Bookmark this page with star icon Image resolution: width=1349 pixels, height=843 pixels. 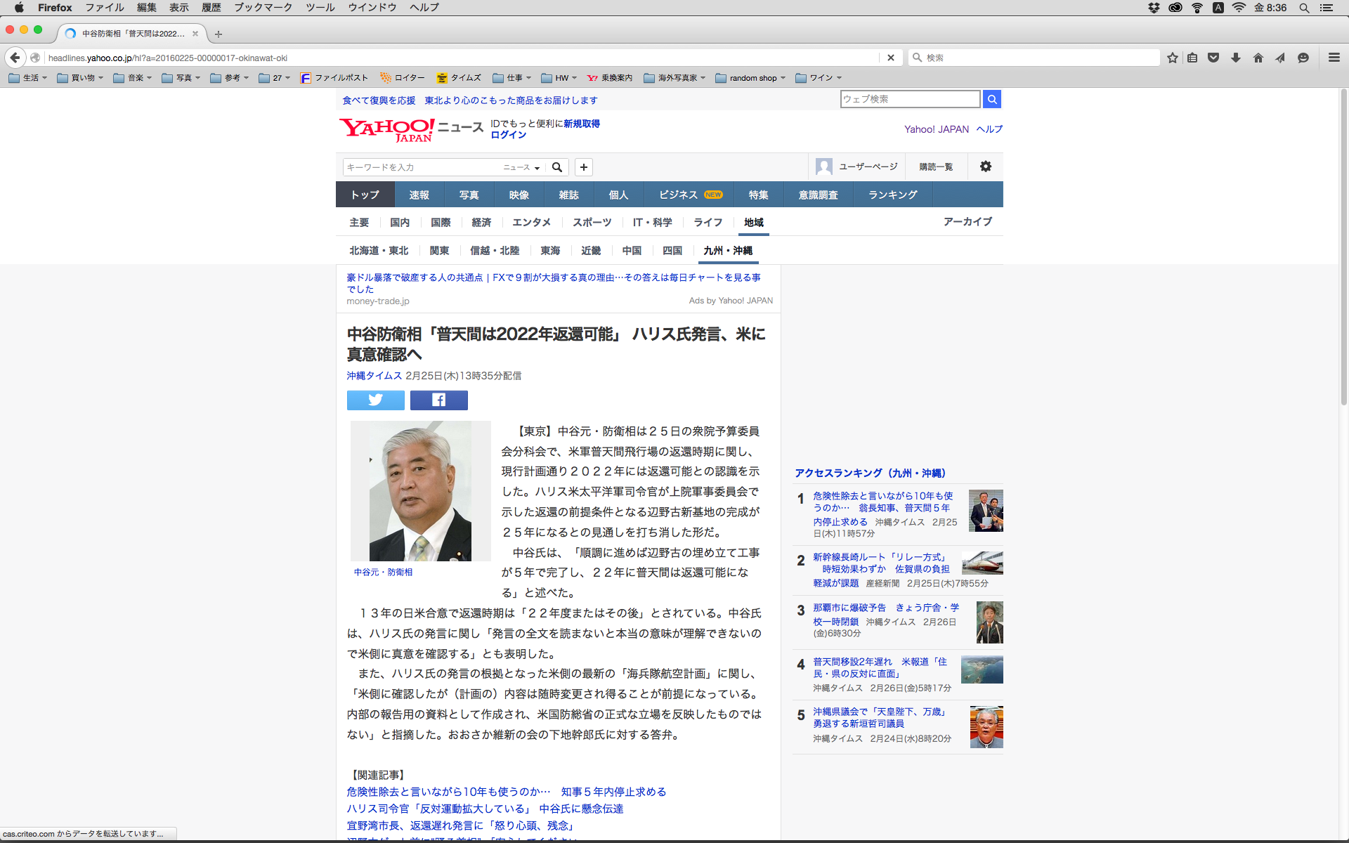point(1172,58)
